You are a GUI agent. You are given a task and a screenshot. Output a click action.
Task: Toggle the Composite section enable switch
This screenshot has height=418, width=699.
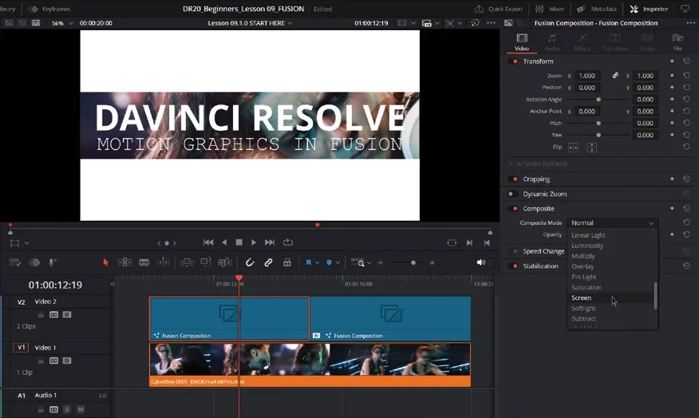pyautogui.click(x=513, y=208)
